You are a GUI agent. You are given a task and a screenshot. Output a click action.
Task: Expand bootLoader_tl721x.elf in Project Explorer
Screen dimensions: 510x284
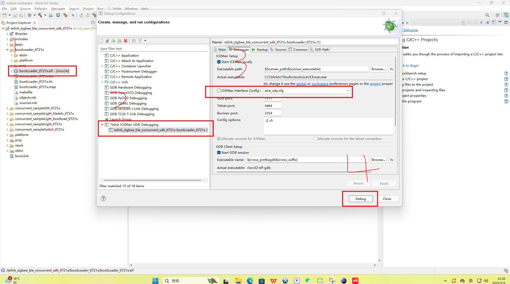click(11, 71)
